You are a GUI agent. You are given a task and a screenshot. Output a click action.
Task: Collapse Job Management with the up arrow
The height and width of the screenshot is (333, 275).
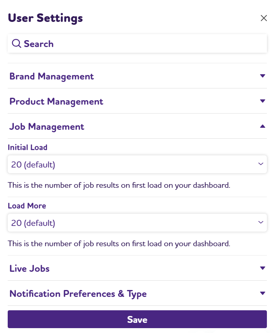pos(262,126)
